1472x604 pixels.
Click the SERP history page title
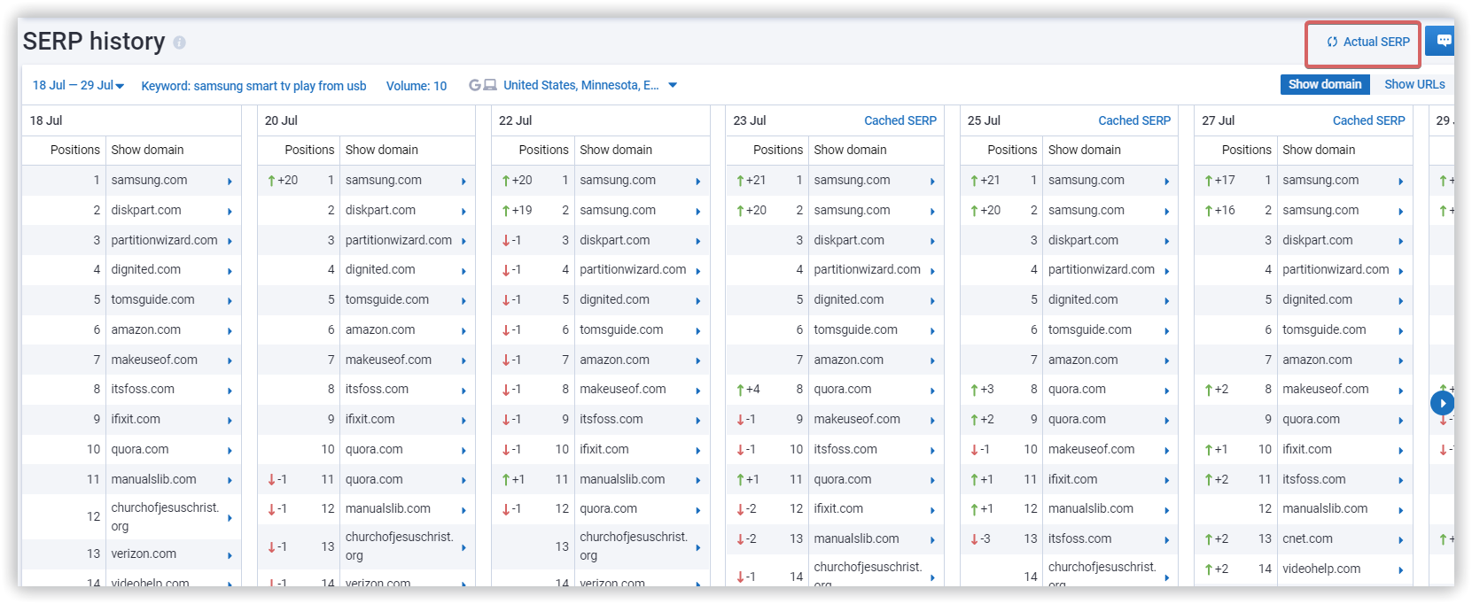point(94,42)
